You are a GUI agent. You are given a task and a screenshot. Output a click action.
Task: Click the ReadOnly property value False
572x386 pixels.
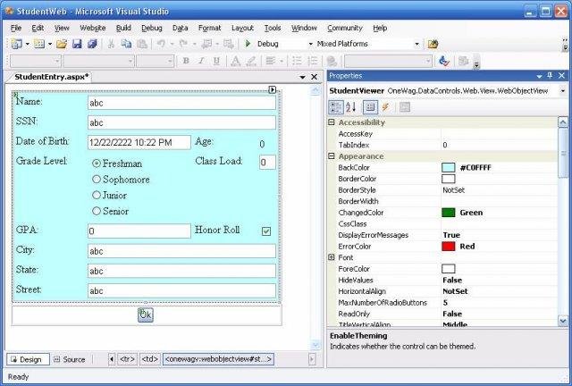452,314
